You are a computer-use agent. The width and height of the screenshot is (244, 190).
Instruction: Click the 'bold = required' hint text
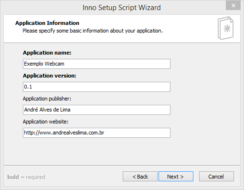26,177
